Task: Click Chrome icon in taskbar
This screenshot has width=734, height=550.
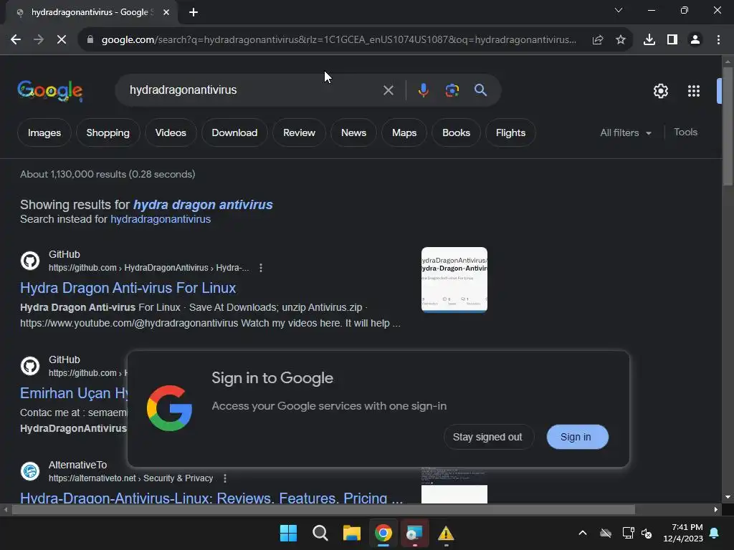Action: [383, 533]
